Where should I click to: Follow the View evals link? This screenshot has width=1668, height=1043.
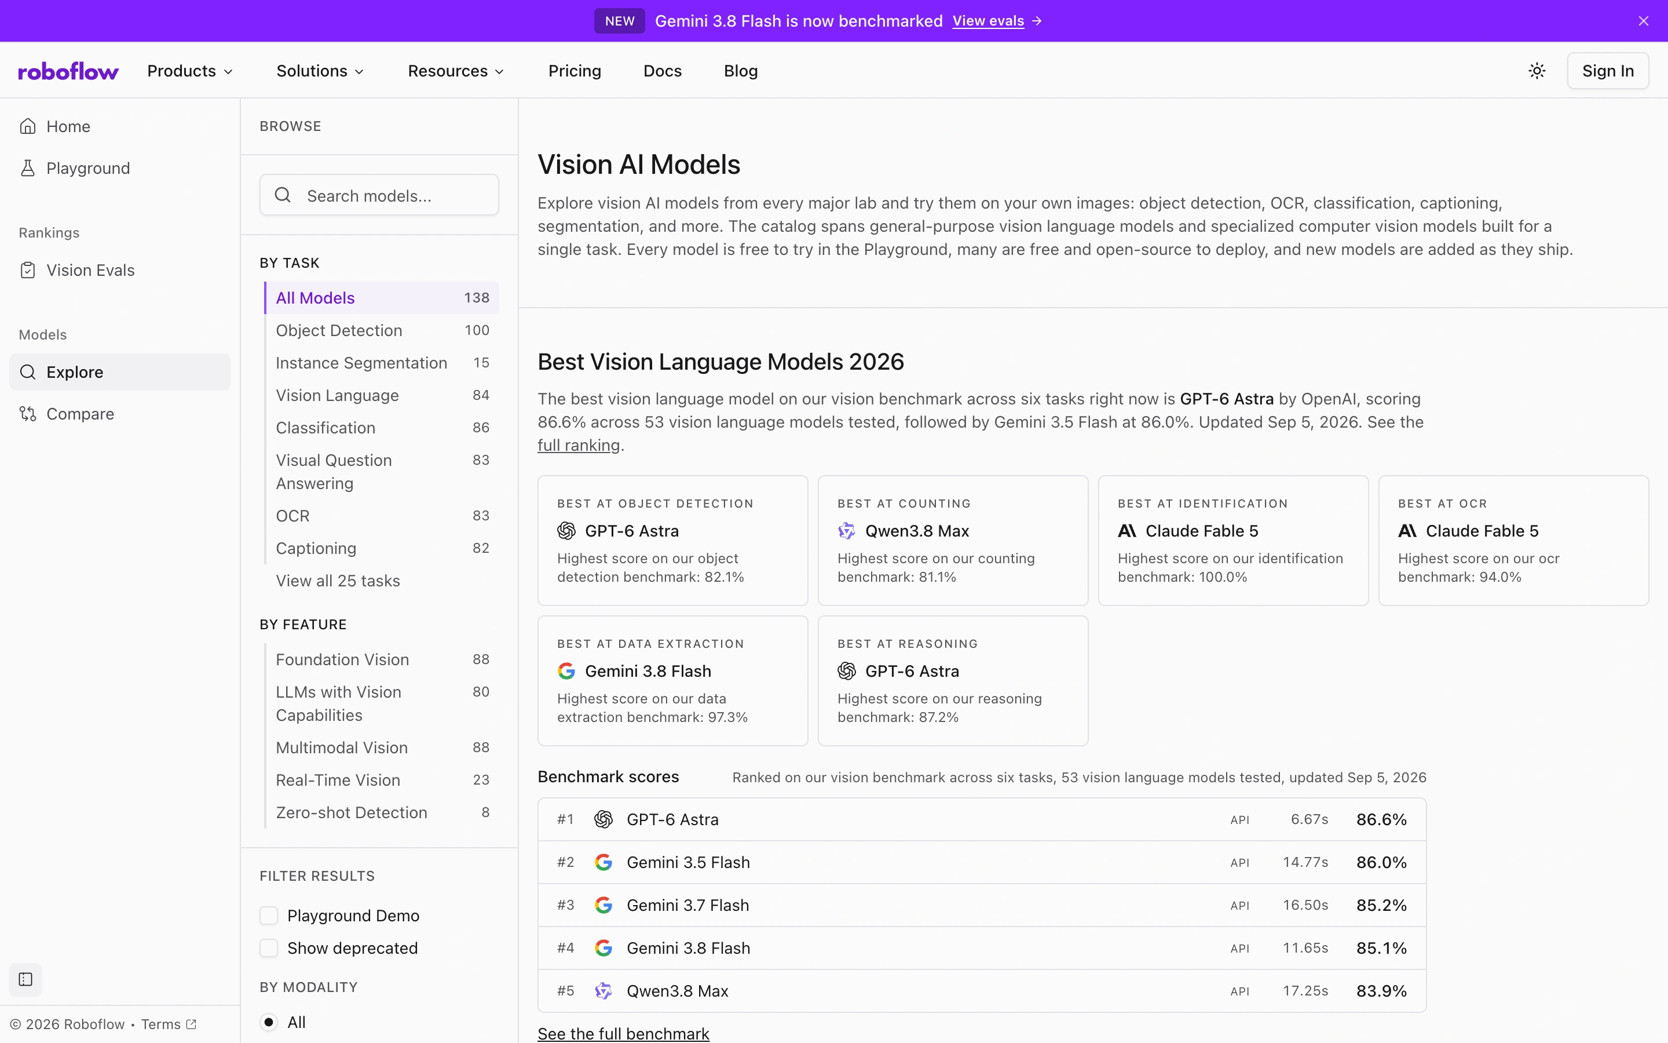coord(987,21)
